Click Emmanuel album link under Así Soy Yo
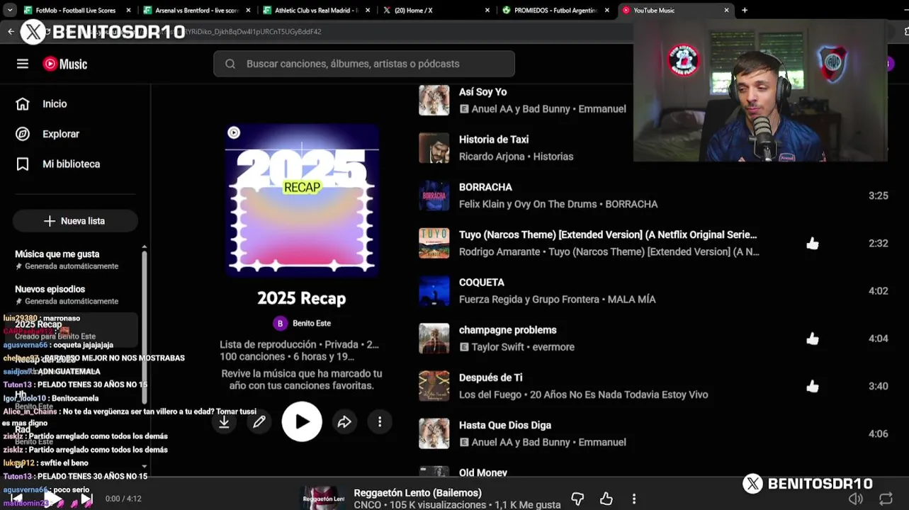The height and width of the screenshot is (510, 909). 602,109
